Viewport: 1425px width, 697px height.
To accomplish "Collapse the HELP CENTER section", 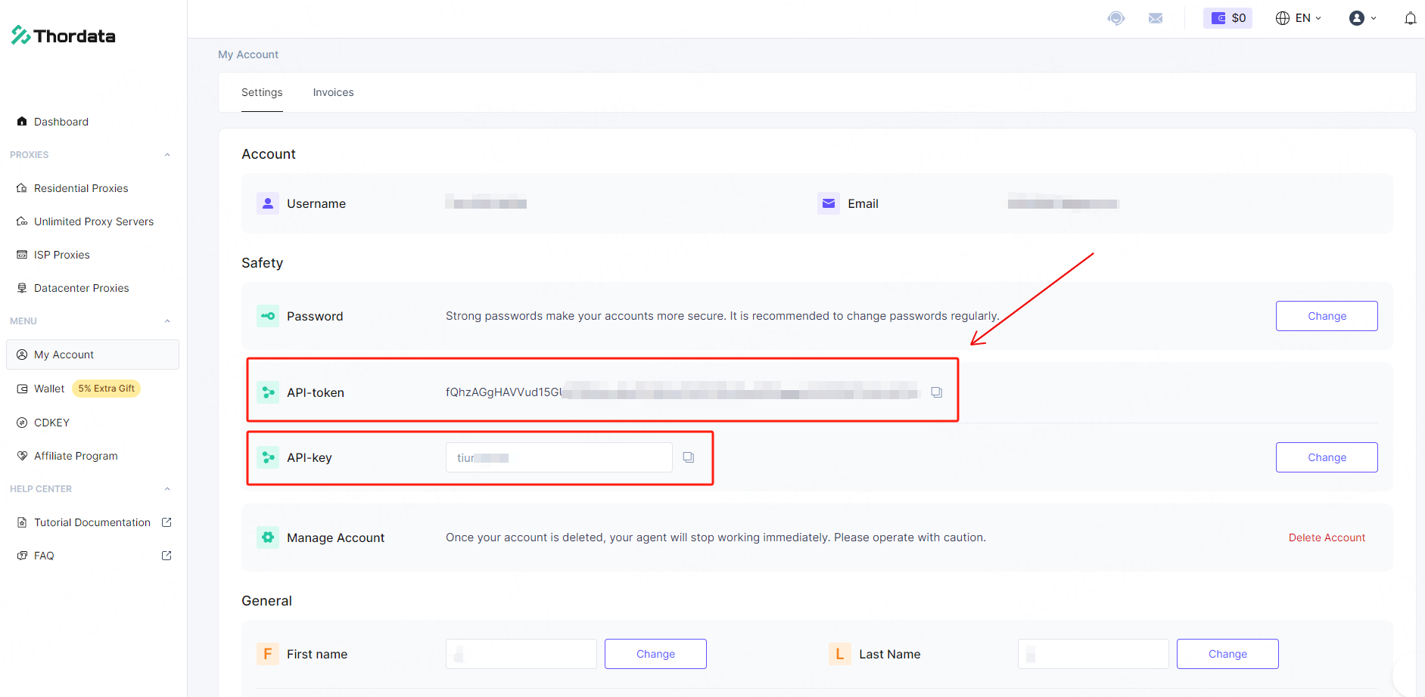I will pyautogui.click(x=167, y=489).
